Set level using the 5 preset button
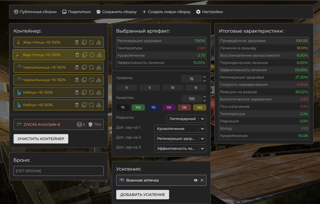This screenshot has height=204, width=320. pos(150,88)
